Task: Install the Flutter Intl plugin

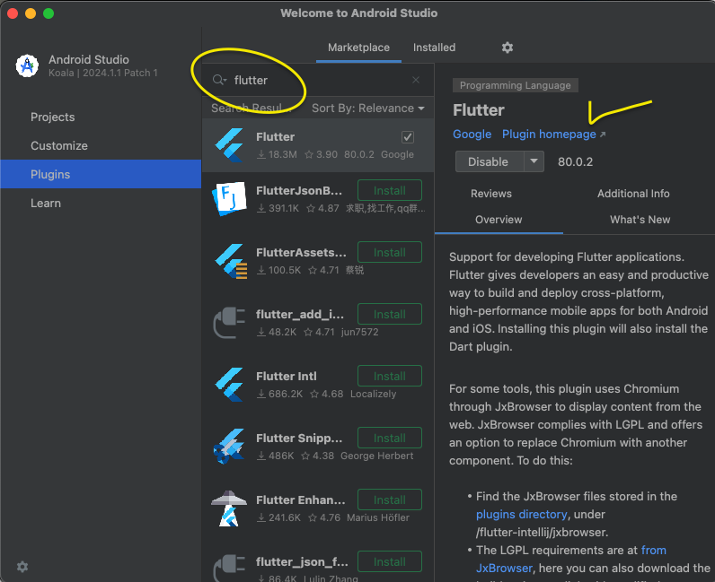Action: [x=390, y=376]
